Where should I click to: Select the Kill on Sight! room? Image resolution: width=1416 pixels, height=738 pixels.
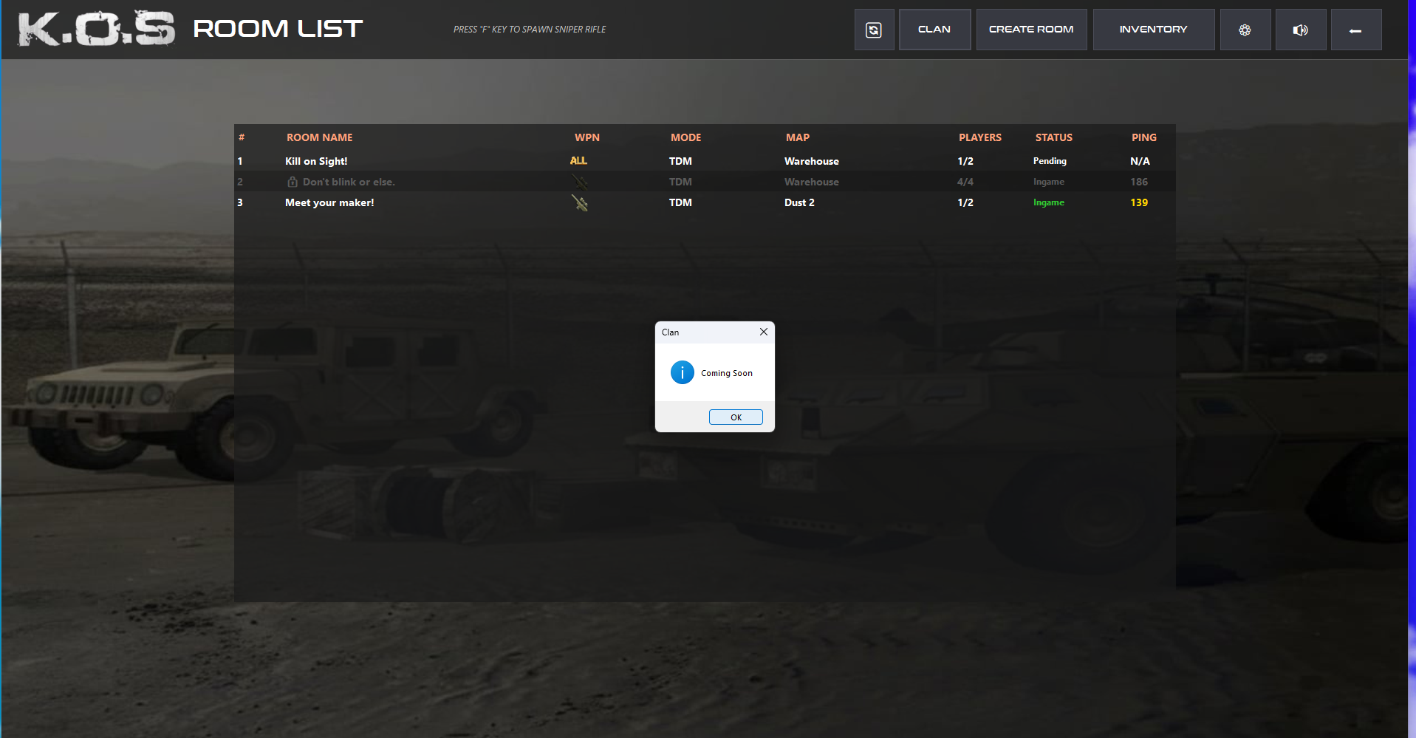(316, 161)
